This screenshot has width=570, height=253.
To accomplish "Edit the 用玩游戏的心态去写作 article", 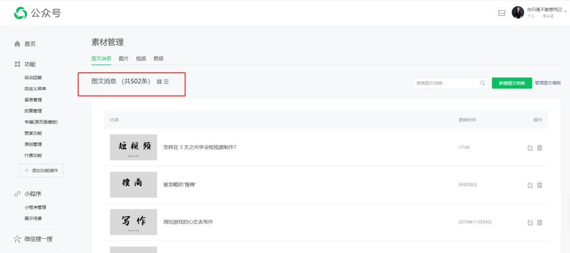I will coord(530,222).
